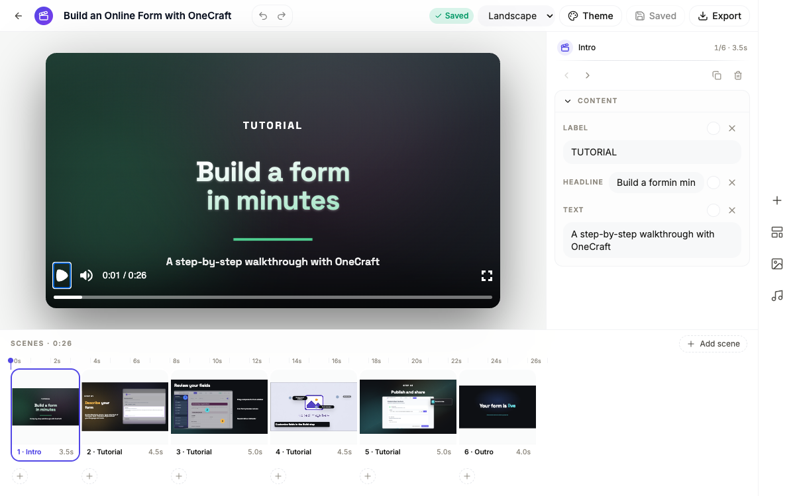
Task: Open the Landscape orientation dropdown
Action: coord(517,16)
